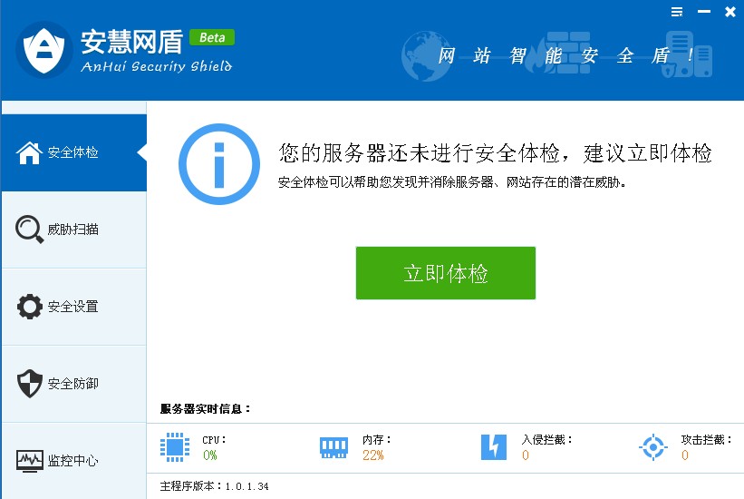Click the shield icon for 安全防御
Image resolution: width=744 pixels, height=499 pixels.
point(29,384)
